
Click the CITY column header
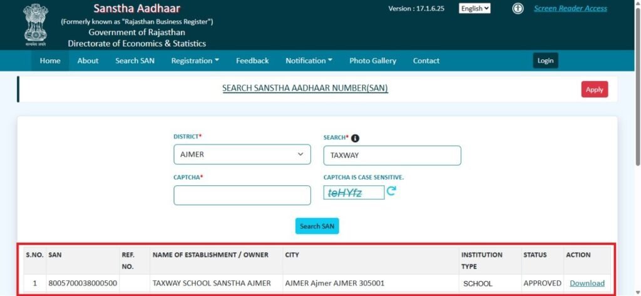click(x=292, y=255)
